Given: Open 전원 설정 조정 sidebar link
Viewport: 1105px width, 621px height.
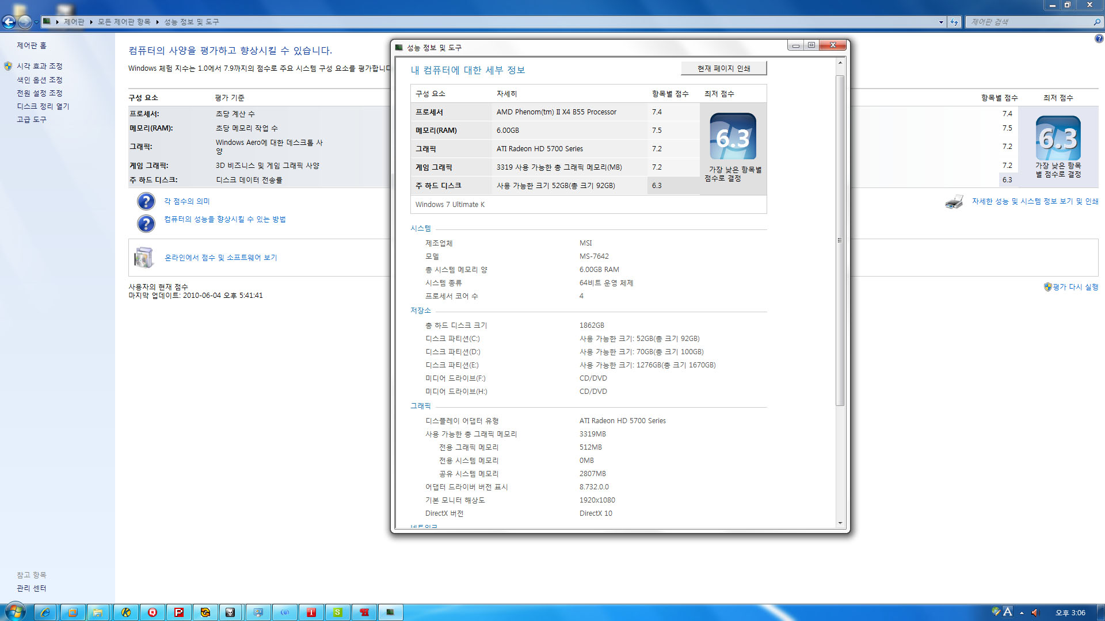Looking at the screenshot, I should click(39, 93).
